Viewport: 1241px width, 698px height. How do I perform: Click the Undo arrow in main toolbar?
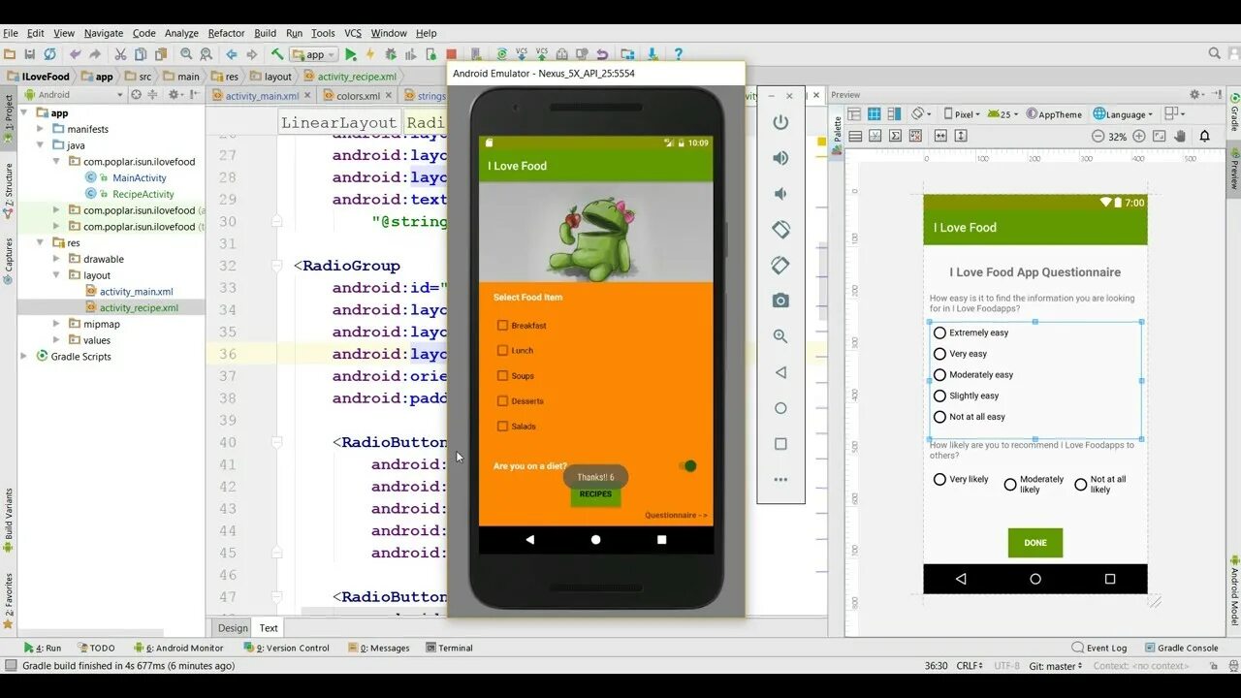pyautogui.click(x=75, y=54)
